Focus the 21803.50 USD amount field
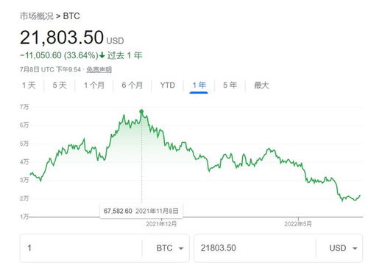 point(255,248)
